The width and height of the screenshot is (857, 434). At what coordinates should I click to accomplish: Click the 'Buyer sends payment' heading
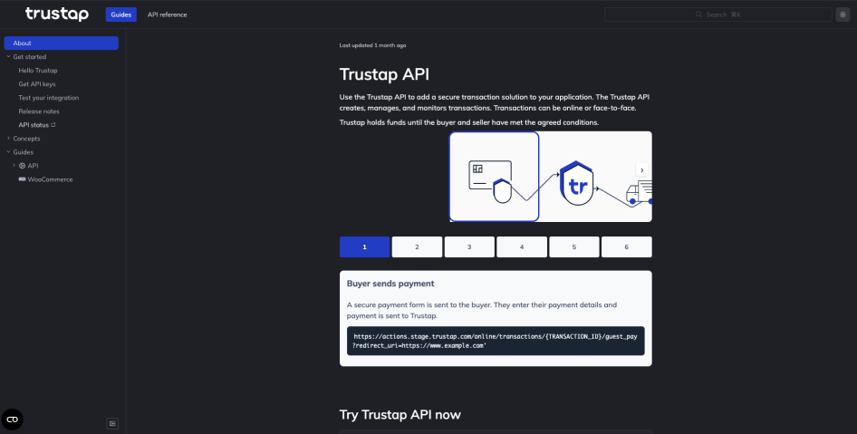click(390, 284)
